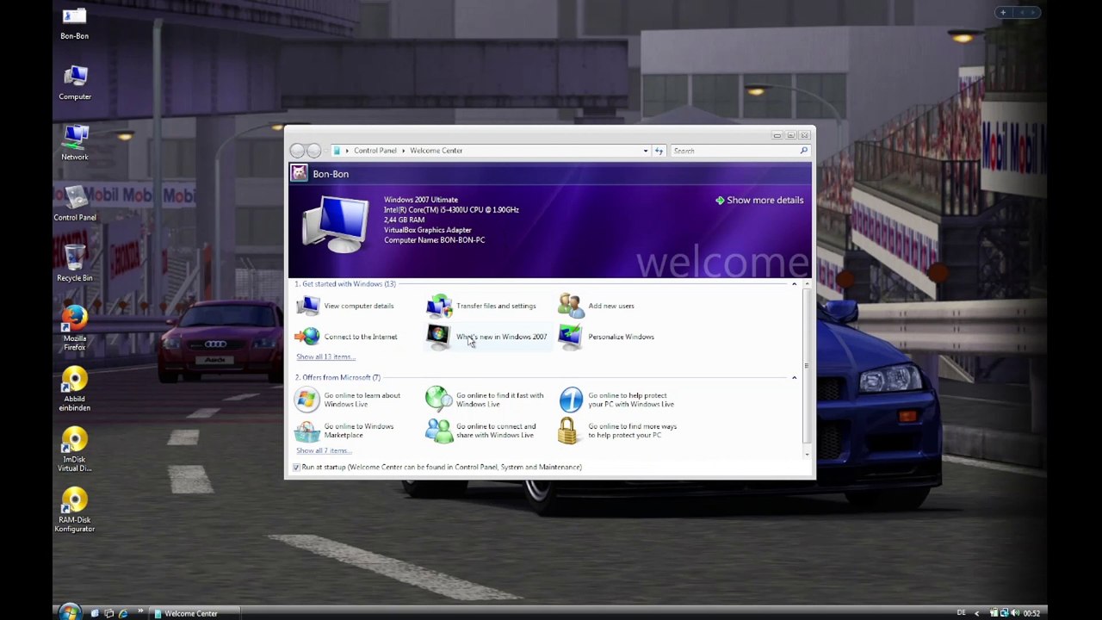The height and width of the screenshot is (620, 1102).
Task: Open the address bar history dropdown
Action: click(645, 151)
